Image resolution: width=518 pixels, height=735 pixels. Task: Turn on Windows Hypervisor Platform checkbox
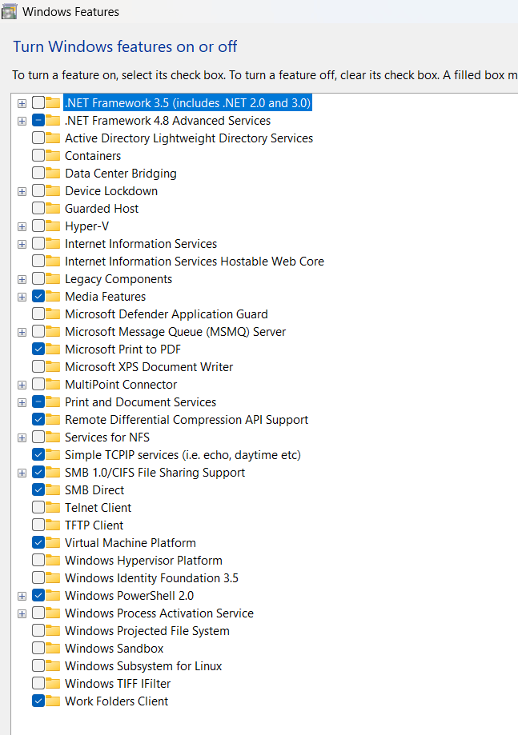coord(38,560)
